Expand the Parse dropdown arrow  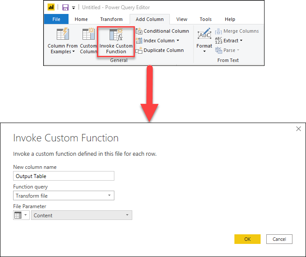coord(238,50)
